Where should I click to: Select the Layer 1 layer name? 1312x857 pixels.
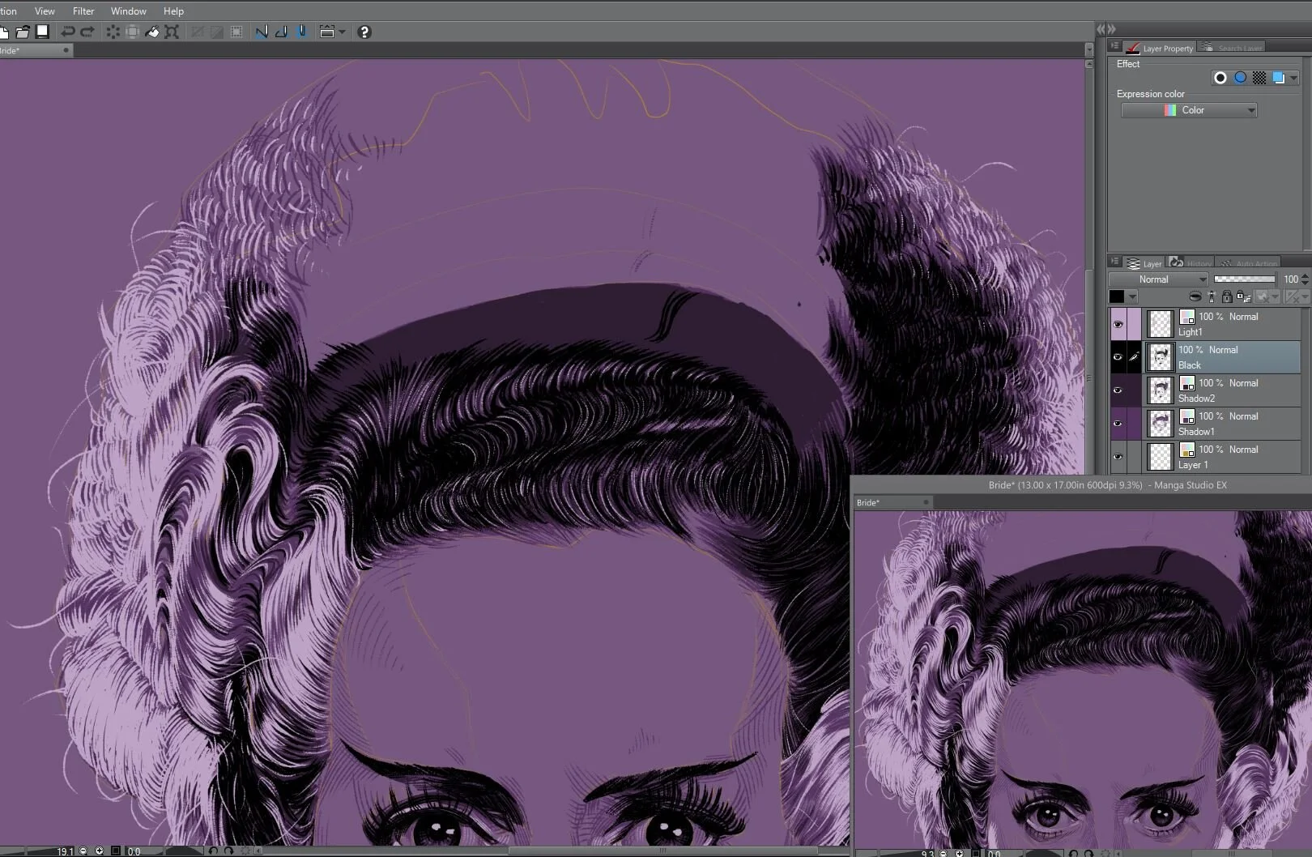point(1193,465)
